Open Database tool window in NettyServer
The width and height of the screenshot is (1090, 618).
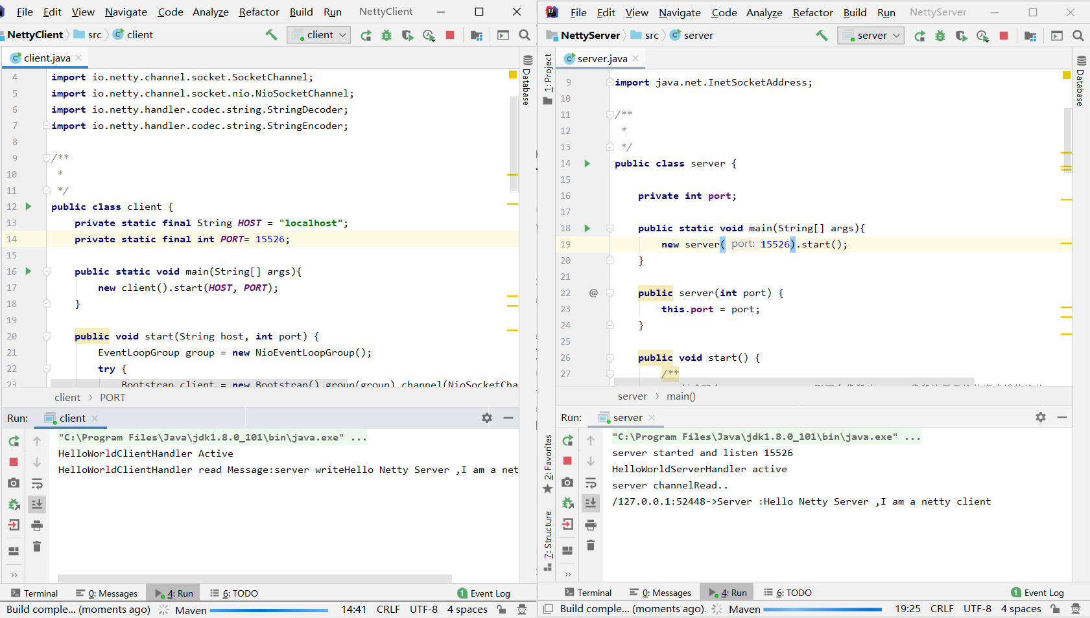[x=1081, y=80]
